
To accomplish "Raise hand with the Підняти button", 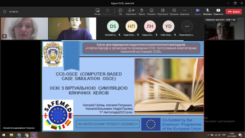I will tap(142, 11).
